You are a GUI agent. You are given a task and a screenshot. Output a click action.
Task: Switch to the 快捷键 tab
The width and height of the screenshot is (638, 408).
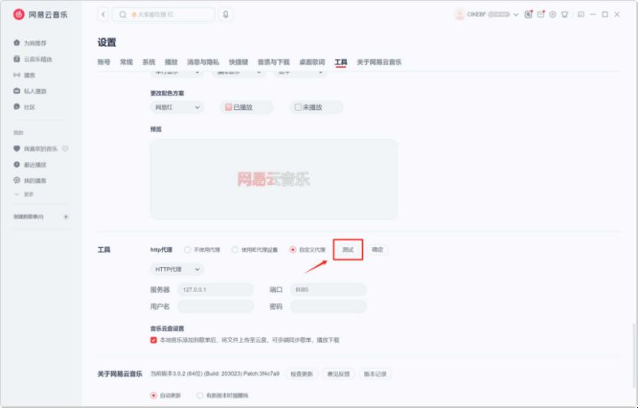238,62
